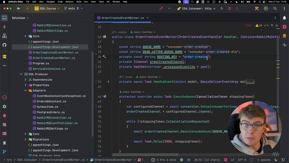Open the Terminal tool window icon
This screenshot has width=289, height=163.
tap(5, 134)
